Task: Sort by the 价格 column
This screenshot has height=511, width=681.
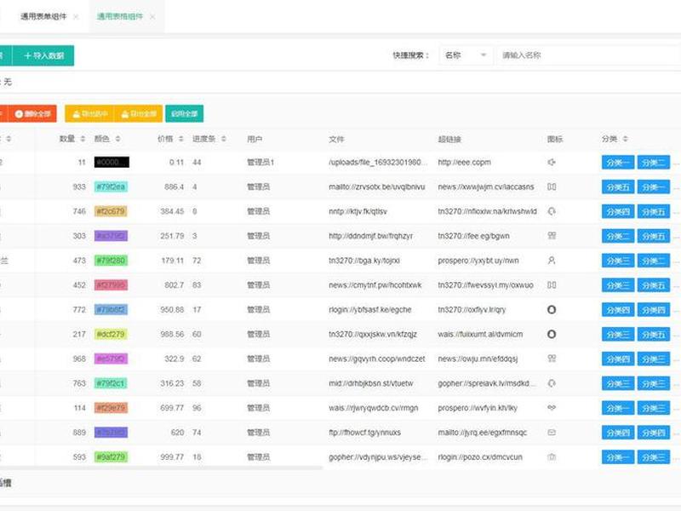Action: tap(180, 139)
